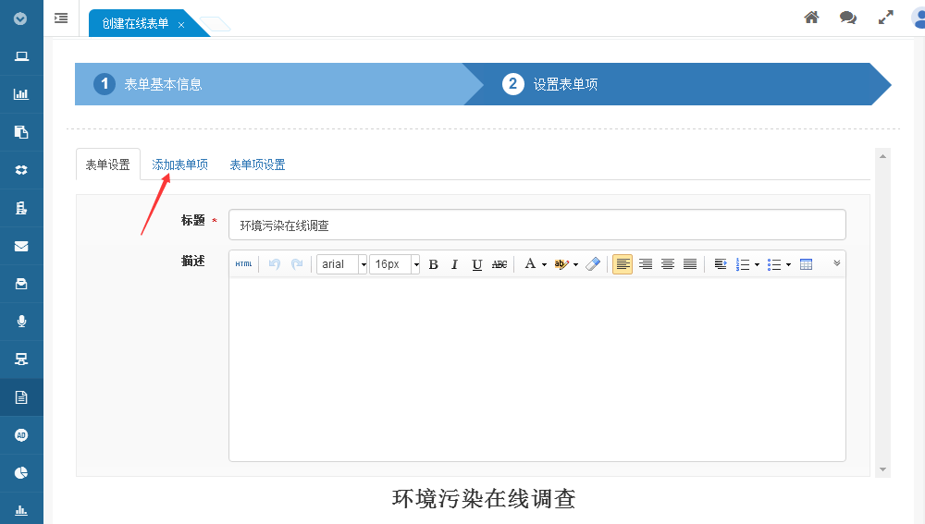Click the Bold formatting icon
Image resolution: width=925 pixels, height=524 pixels.
433,264
